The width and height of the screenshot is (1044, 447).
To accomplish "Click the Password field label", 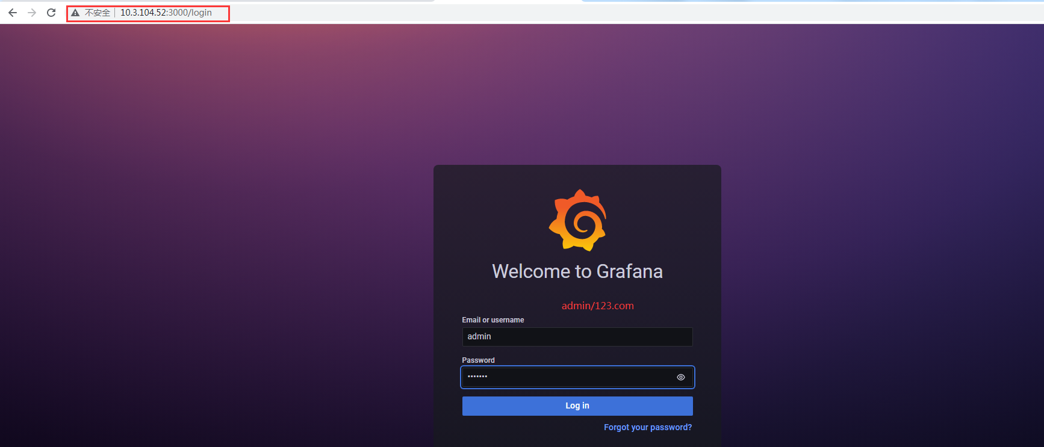I will [479, 360].
